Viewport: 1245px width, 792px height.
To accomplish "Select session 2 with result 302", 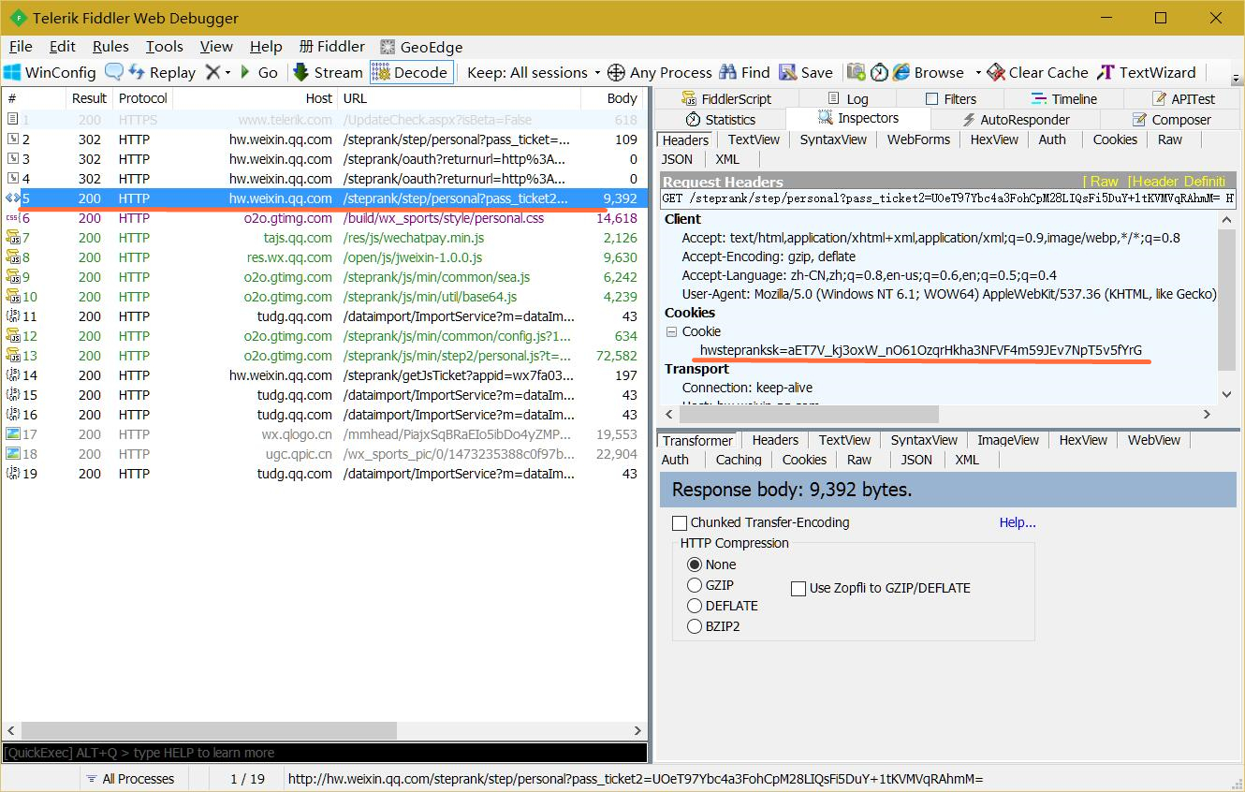I will coord(324,139).
